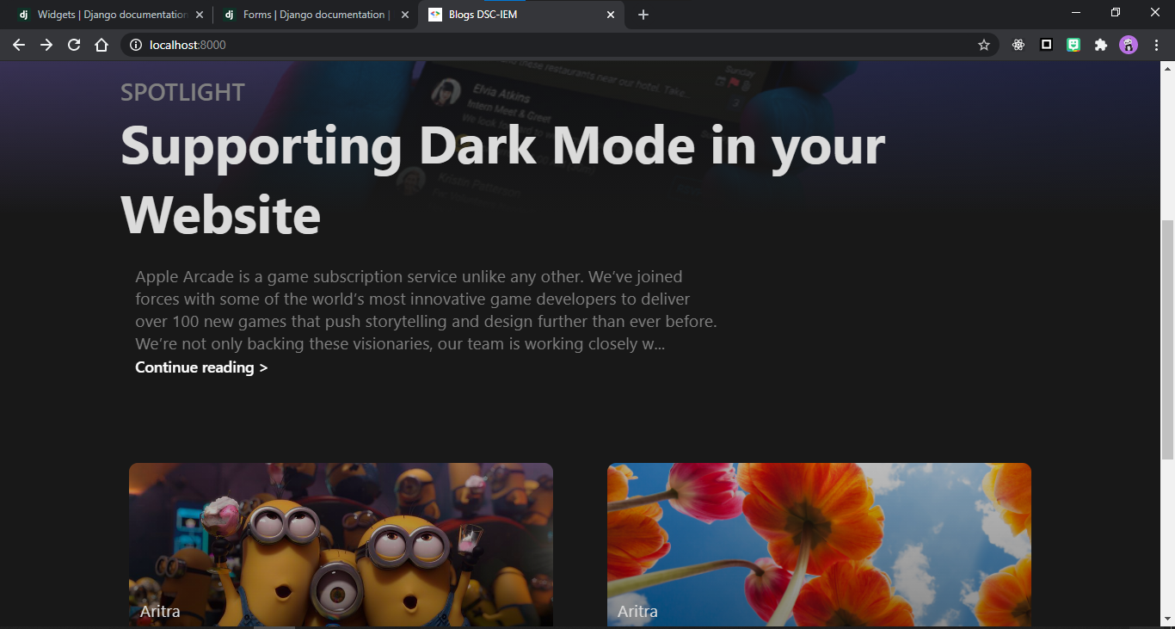
Task: Click the scrollbar up arrow
Action: [1167, 69]
